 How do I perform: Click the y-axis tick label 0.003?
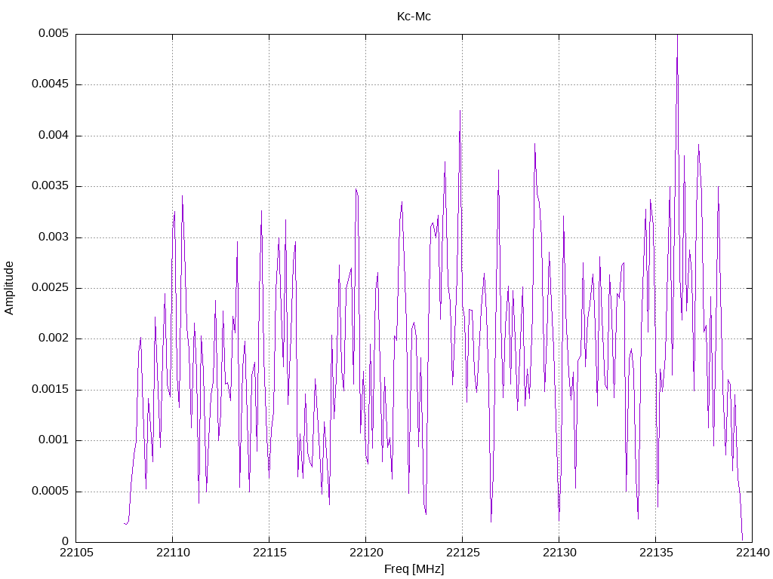(x=54, y=237)
